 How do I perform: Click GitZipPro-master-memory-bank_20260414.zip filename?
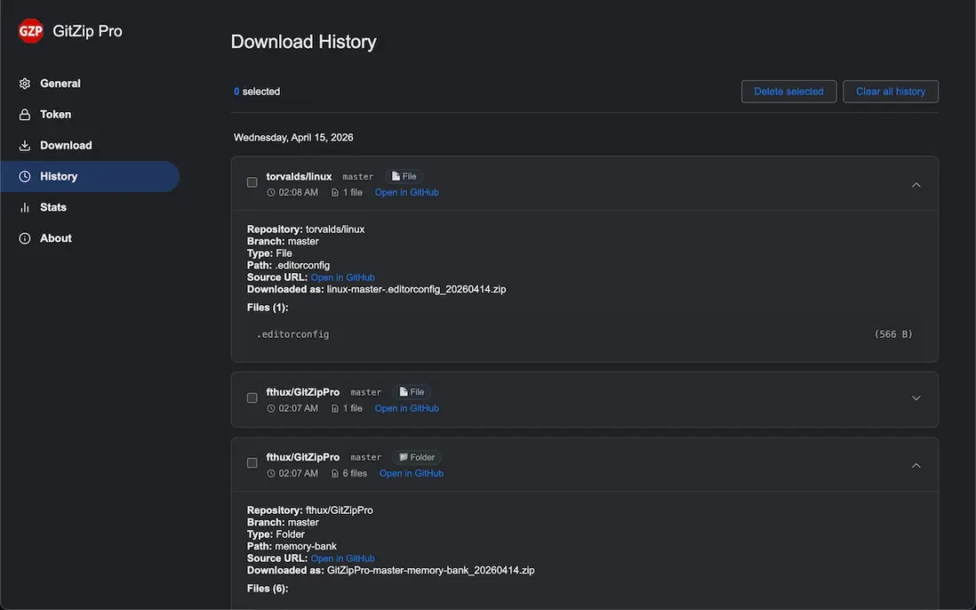pos(431,570)
